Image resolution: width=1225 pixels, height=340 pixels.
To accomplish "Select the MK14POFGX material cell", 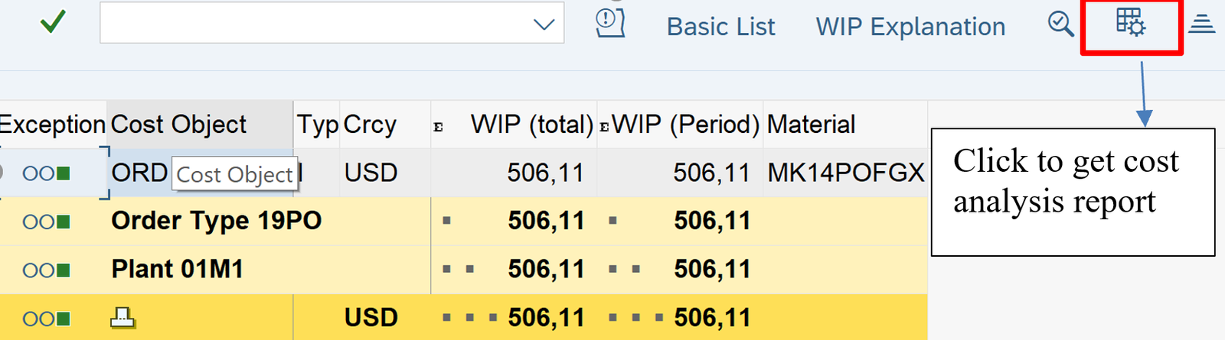I will (x=845, y=173).
